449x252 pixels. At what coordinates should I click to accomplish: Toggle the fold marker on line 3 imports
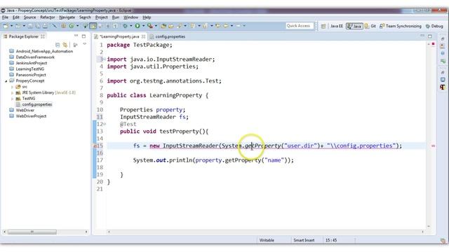[105, 59]
